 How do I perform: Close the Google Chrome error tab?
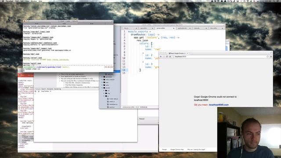[x=187, y=54]
